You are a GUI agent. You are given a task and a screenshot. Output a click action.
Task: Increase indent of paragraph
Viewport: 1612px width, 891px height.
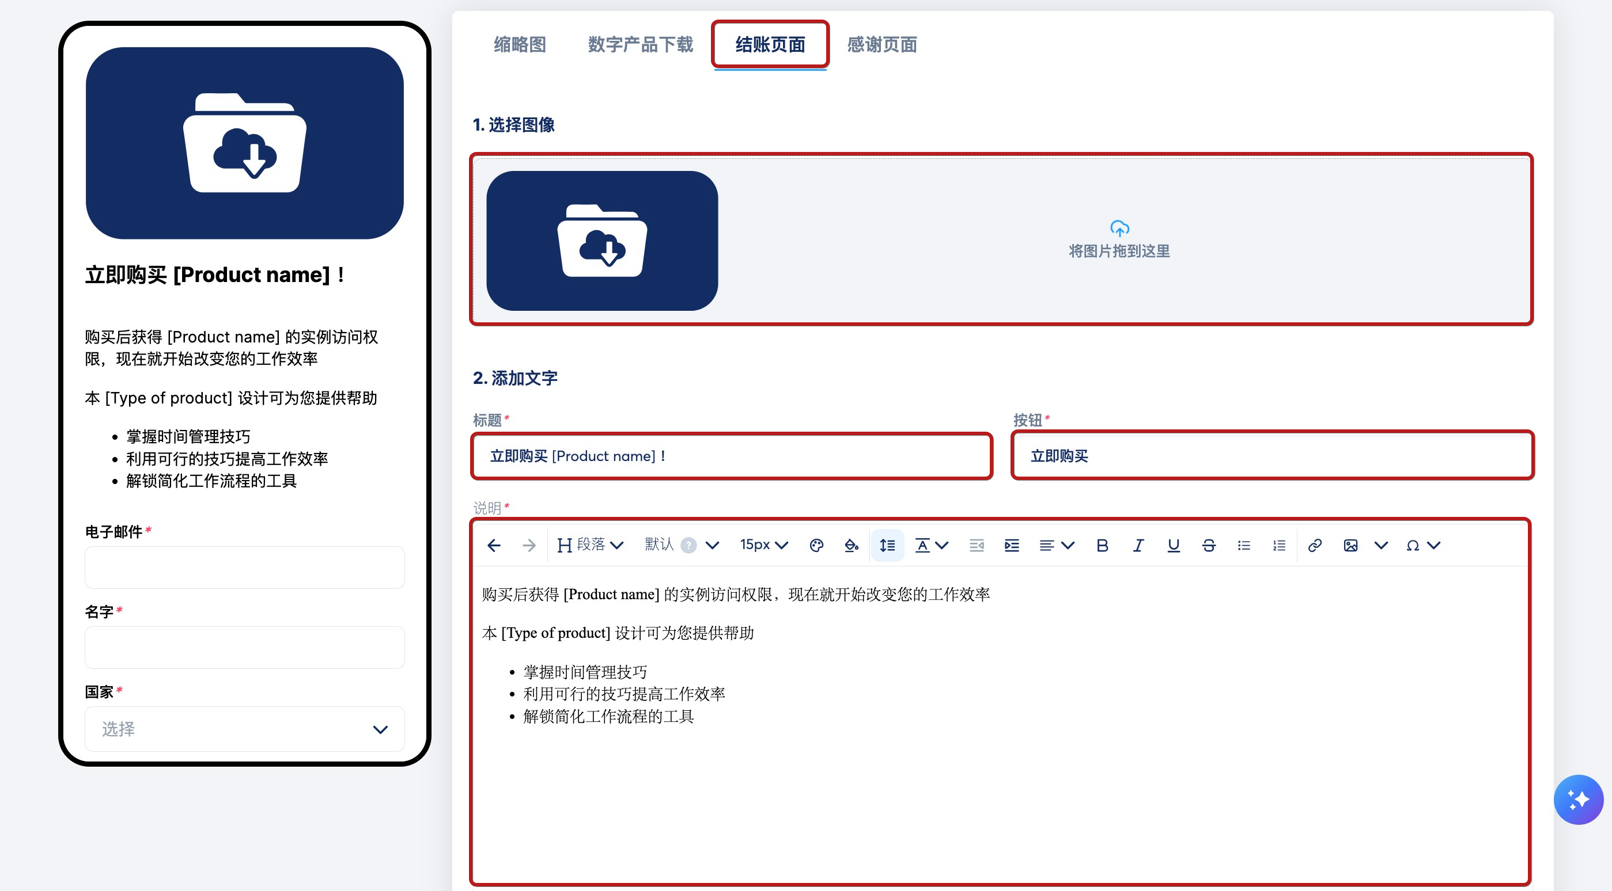click(x=1011, y=545)
